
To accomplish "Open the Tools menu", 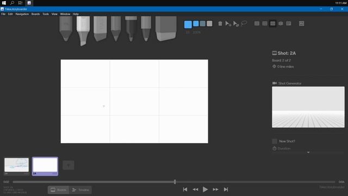I will tap(46, 14).
